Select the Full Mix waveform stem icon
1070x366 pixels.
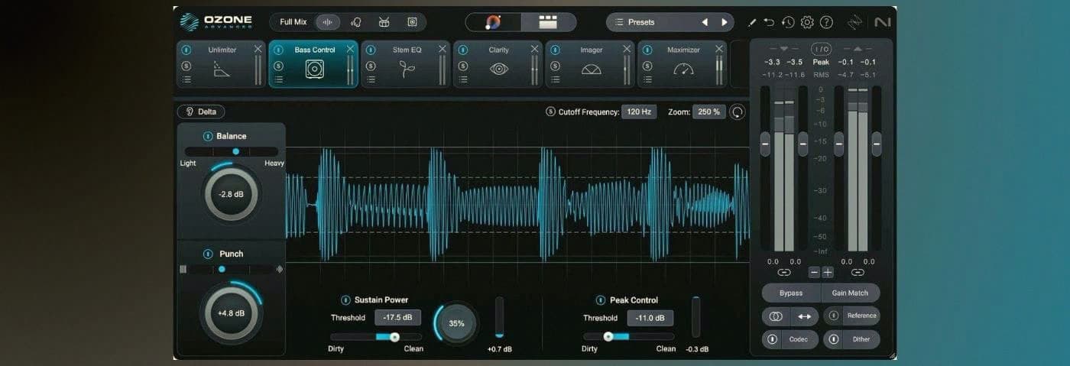(x=329, y=22)
